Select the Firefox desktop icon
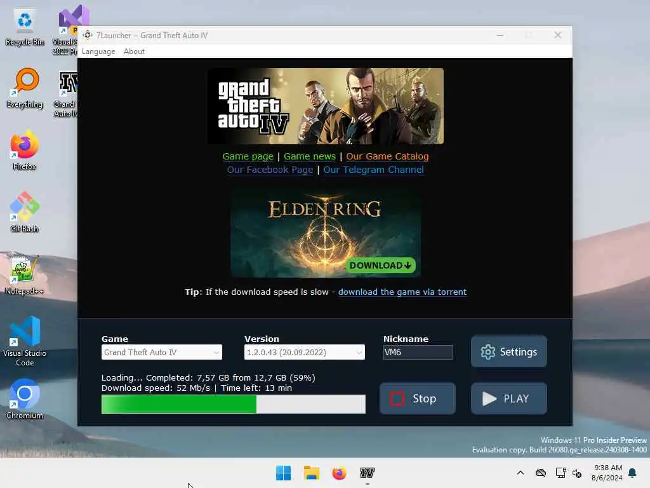 [25, 150]
